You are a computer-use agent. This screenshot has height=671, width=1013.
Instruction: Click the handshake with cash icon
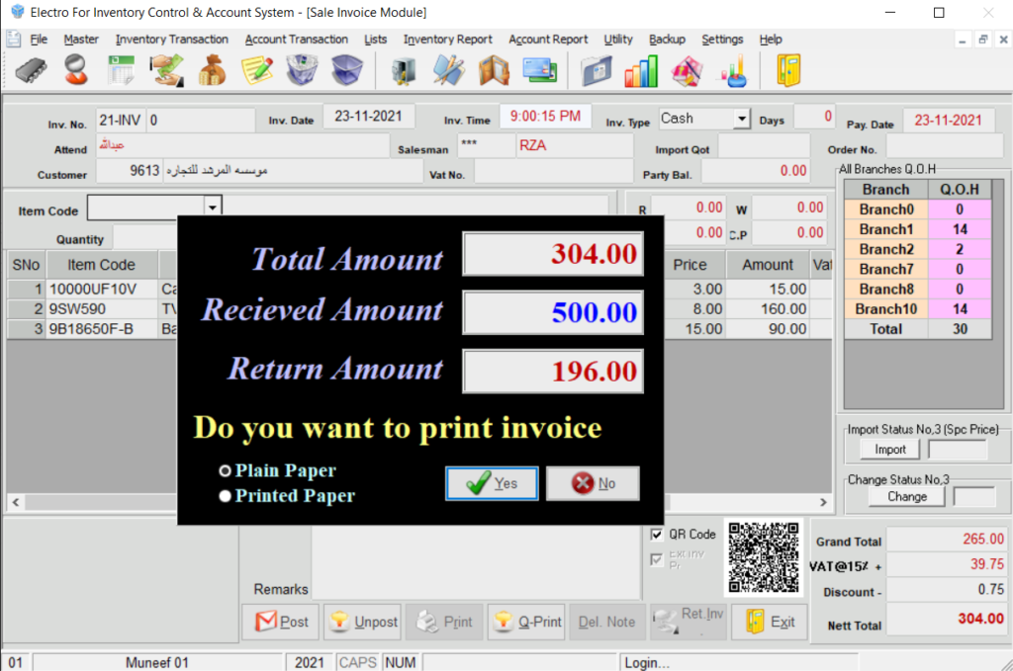point(166,71)
